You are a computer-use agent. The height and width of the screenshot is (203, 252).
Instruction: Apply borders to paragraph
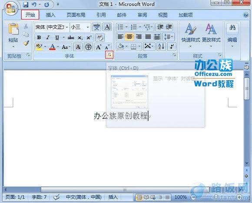pos(133,46)
